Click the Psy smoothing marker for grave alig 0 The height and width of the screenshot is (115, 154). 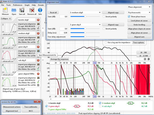click(x=77, y=106)
